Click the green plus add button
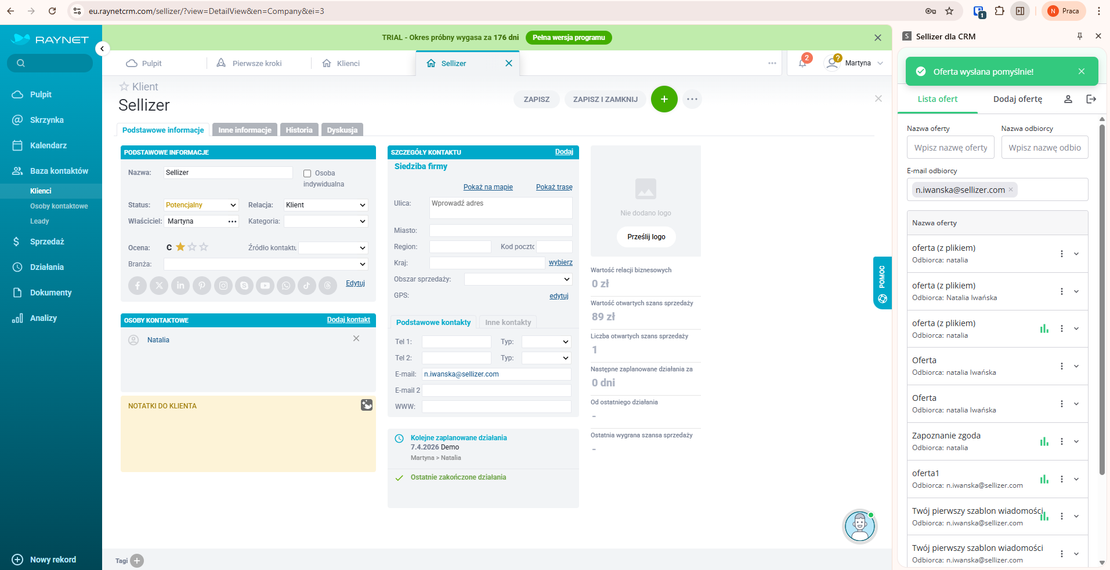Image resolution: width=1110 pixels, height=570 pixels. pos(664,99)
